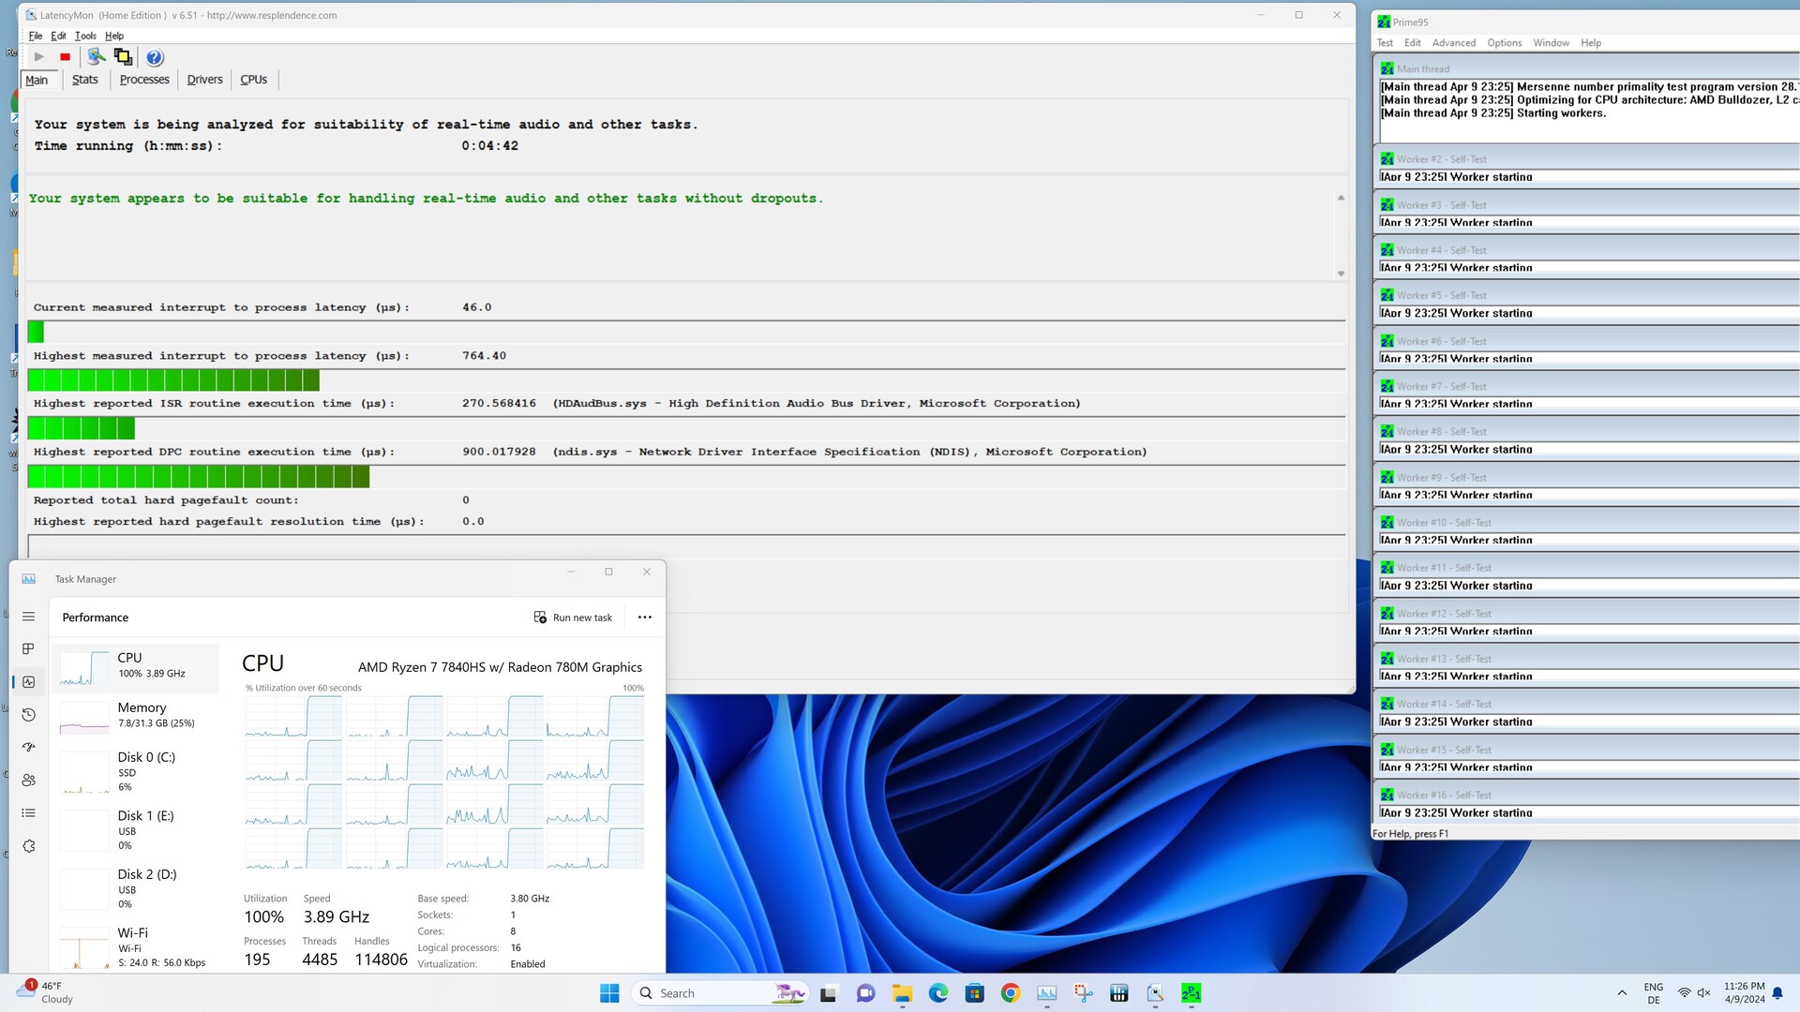Switch to the Processes tab in LatencyMon
1800x1012 pixels.
coord(144,80)
